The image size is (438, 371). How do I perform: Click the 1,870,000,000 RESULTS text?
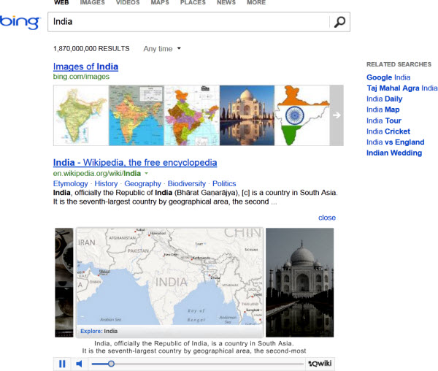(91, 49)
